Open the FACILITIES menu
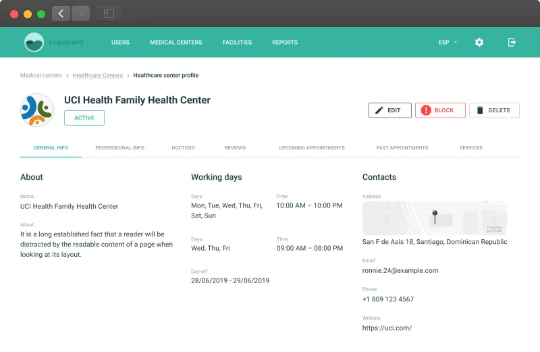This screenshot has width=540, height=352. [x=238, y=42]
